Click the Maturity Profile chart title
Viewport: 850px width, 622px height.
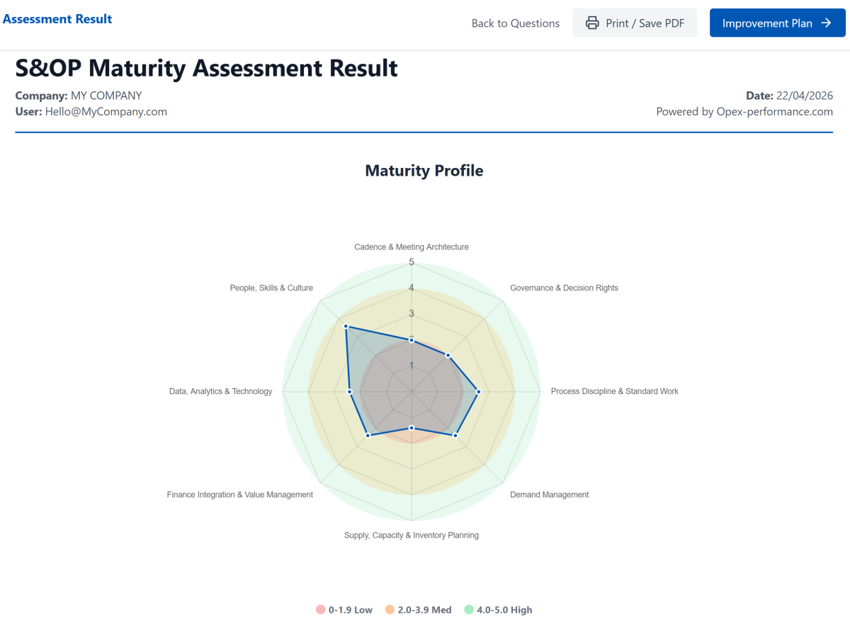point(424,171)
